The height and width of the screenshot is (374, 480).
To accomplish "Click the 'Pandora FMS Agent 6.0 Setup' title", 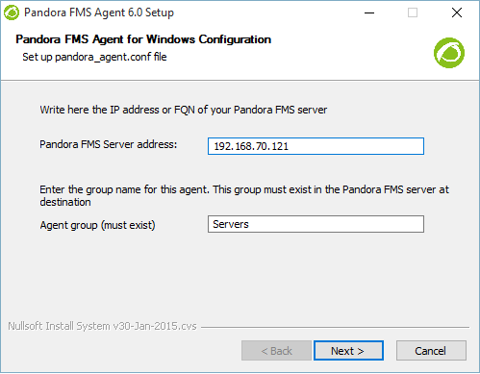I will click(99, 12).
